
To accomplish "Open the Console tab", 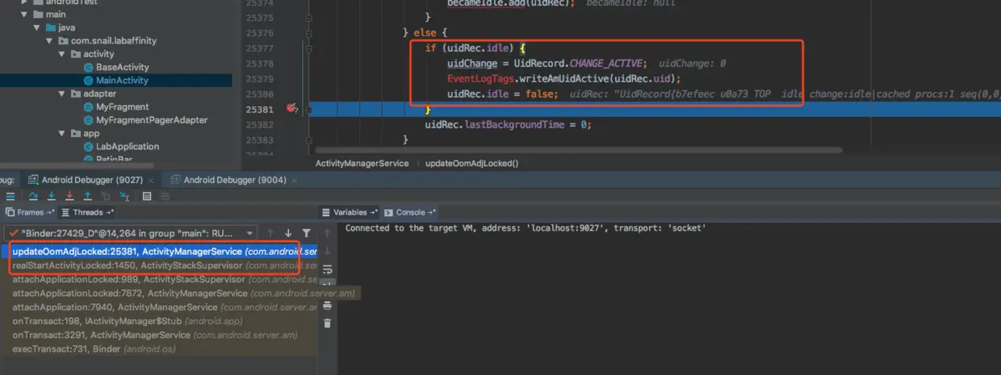I will pyautogui.click(x=410, y=212).
